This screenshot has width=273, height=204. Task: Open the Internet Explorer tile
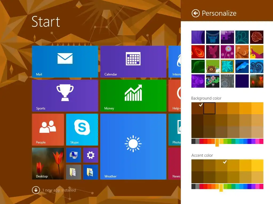point(175,62)
